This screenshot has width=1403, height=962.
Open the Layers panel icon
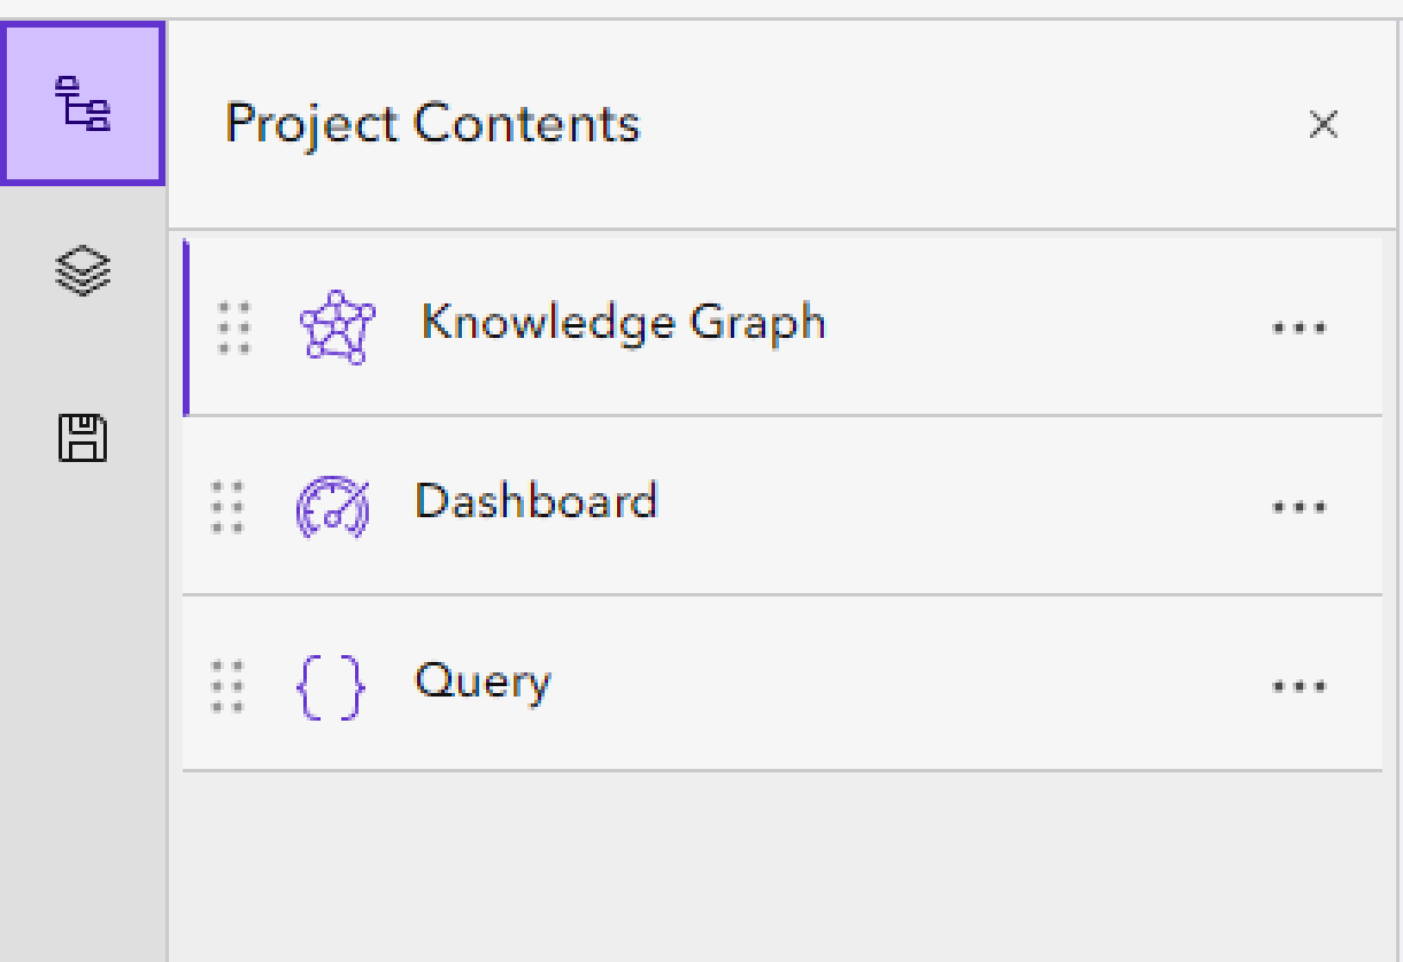click(84, 270)
